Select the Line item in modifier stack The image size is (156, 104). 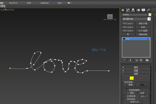(x=136, y=39)
